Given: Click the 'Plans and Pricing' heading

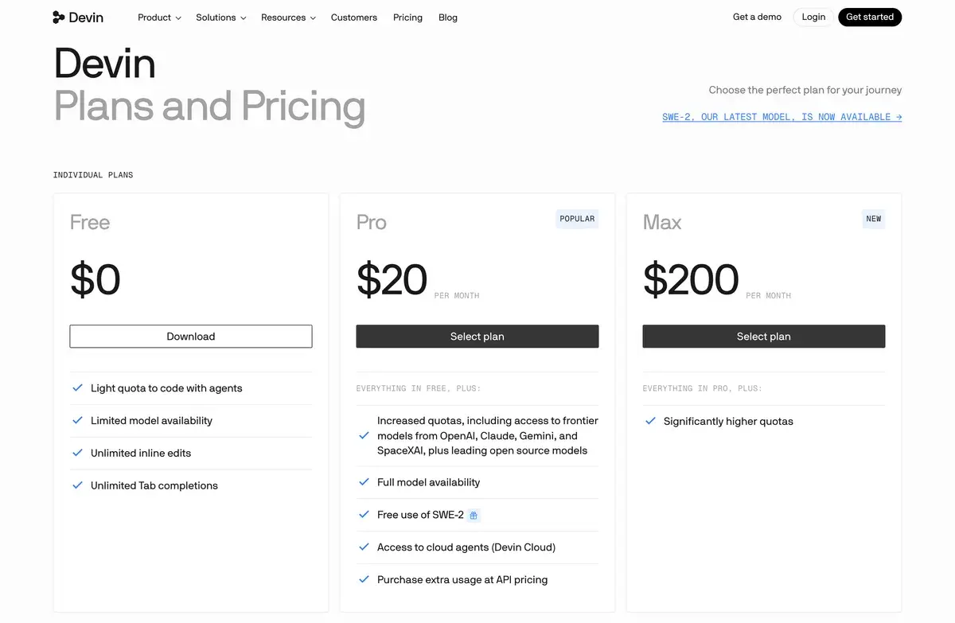Looking at the screenshot, I should (210, 105).
